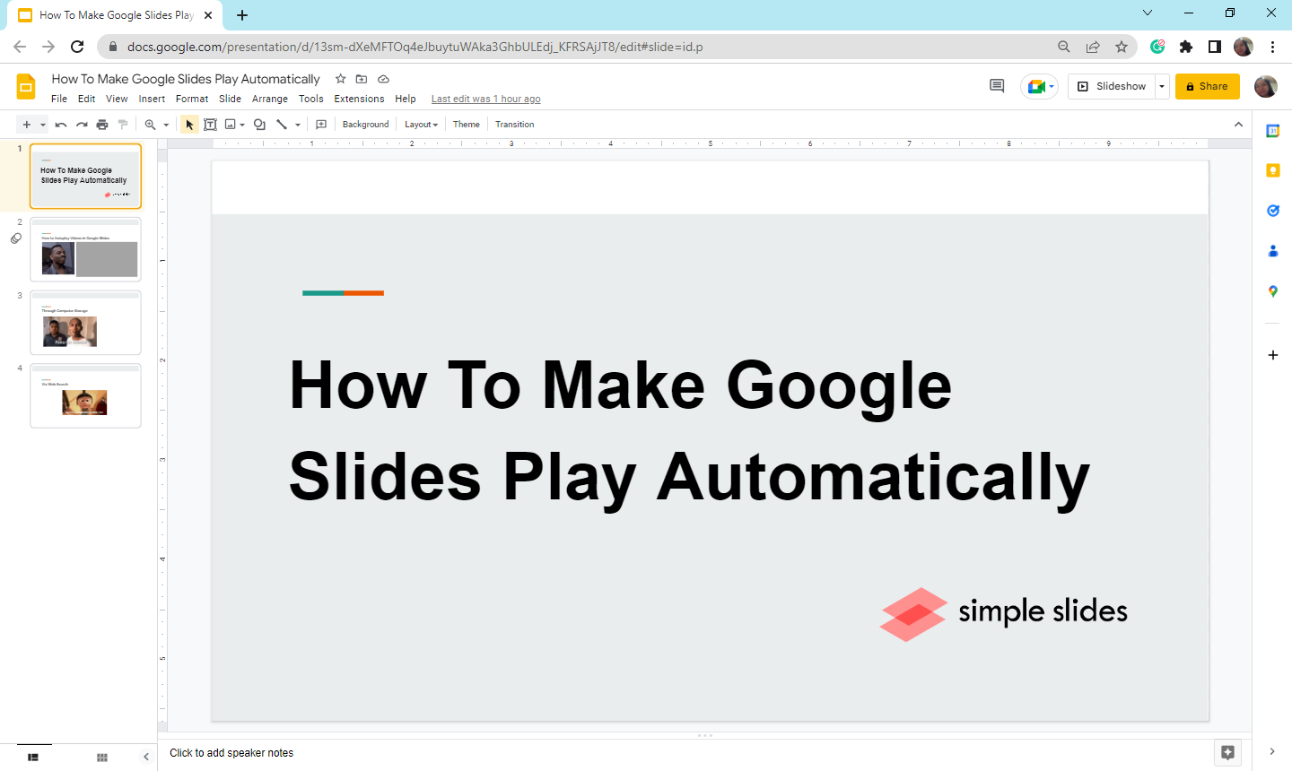Click the Background button to change slide color
Screen dimensions: 1292x771
[364, 124]
